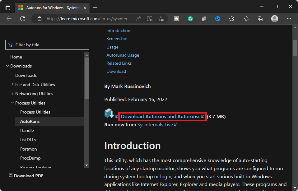Add this page to favorites with the star icon

[x=161, y=19]
